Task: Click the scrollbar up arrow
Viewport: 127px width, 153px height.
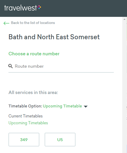Action: tap(124, 19)
